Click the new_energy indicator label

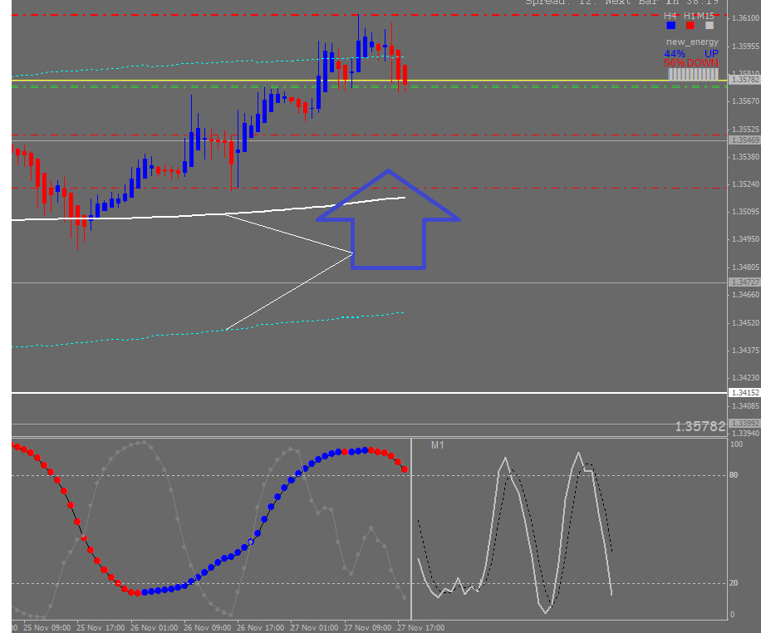tap(692, 42)
